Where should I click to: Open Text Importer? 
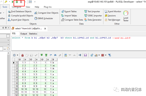point(92,11)
